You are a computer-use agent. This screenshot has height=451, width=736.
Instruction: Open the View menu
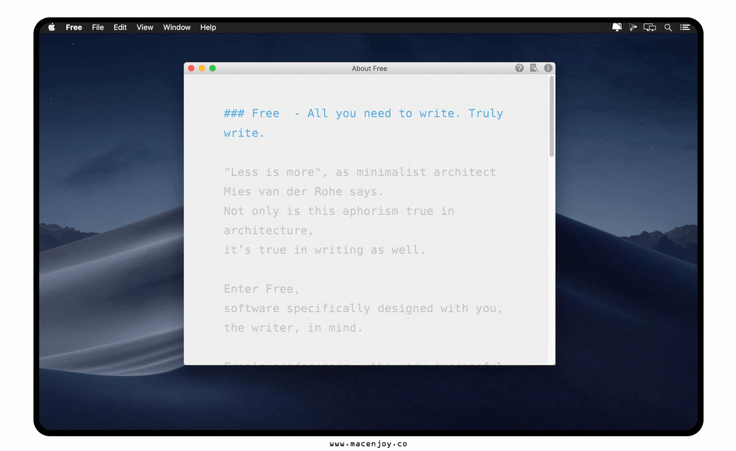click(x=145, y=27)
